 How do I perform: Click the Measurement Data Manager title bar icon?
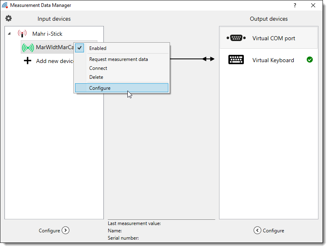pos(5,5)
